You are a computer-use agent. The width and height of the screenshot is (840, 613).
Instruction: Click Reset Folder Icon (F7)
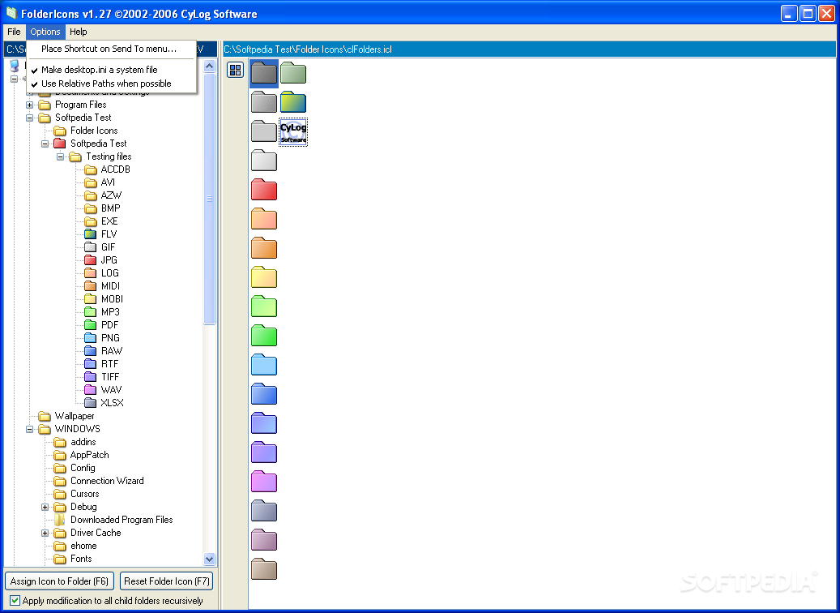click(167, 581)
